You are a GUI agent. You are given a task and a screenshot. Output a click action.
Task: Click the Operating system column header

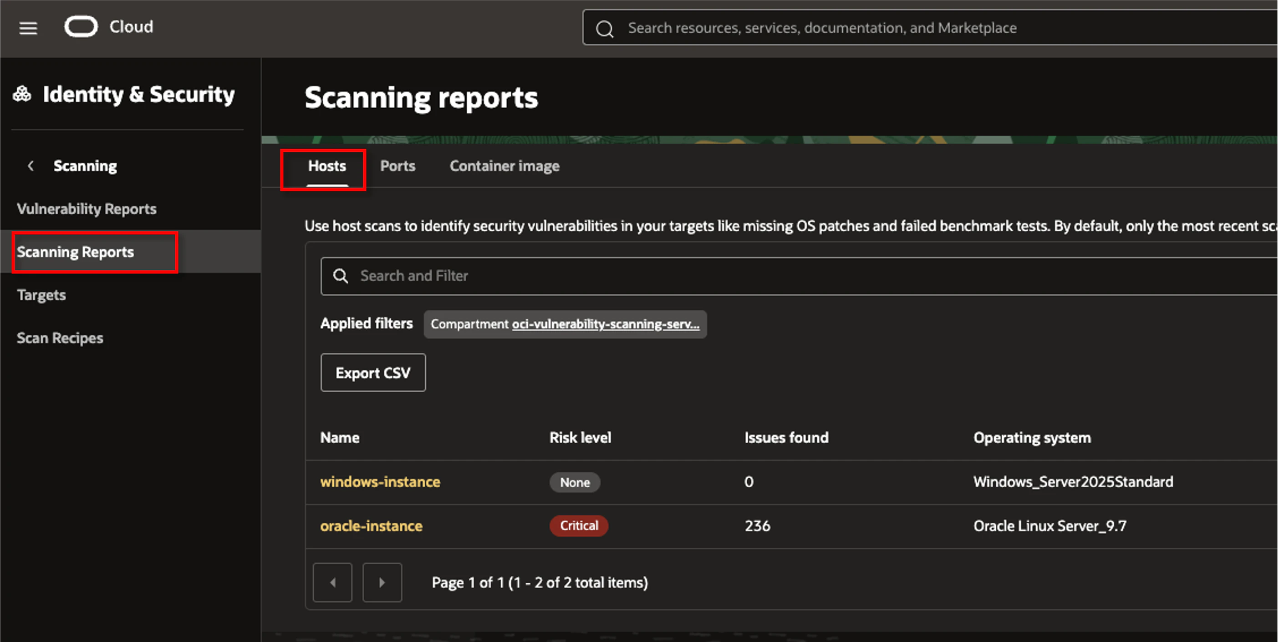1032,438
